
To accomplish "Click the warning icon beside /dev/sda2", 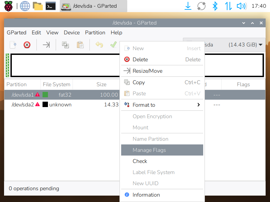I will tap(37, 104).
